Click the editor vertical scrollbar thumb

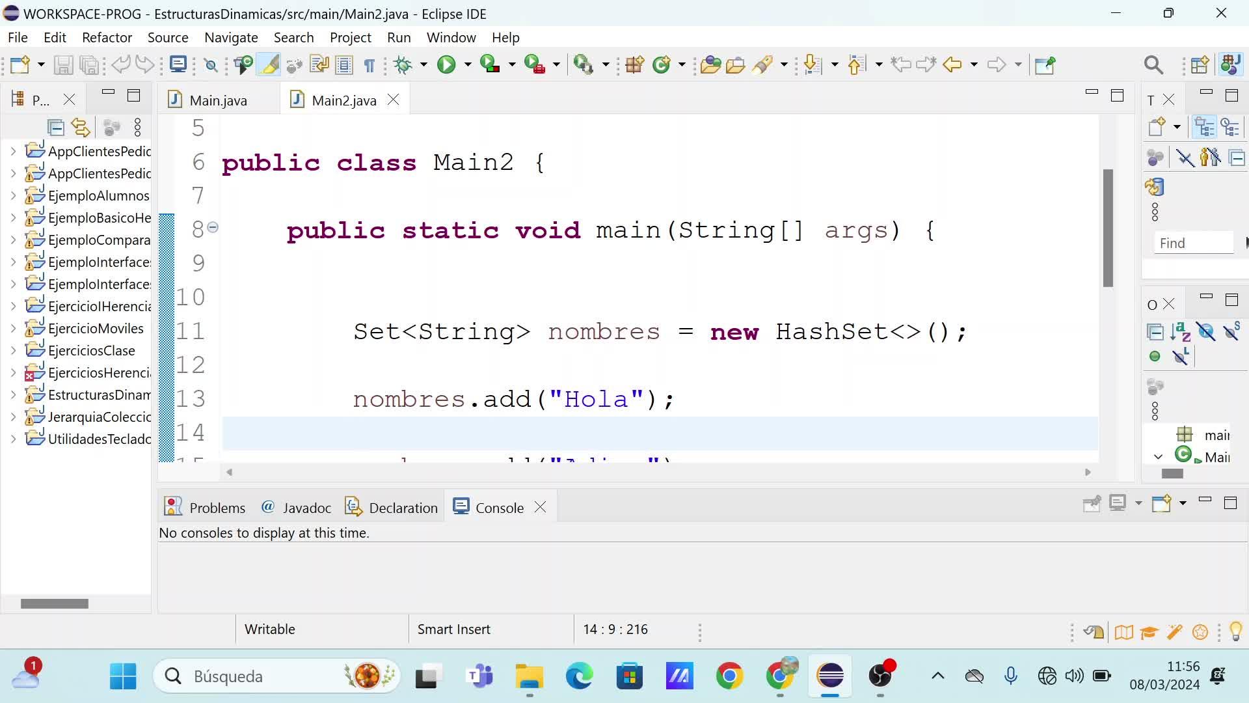point(1108,228)
